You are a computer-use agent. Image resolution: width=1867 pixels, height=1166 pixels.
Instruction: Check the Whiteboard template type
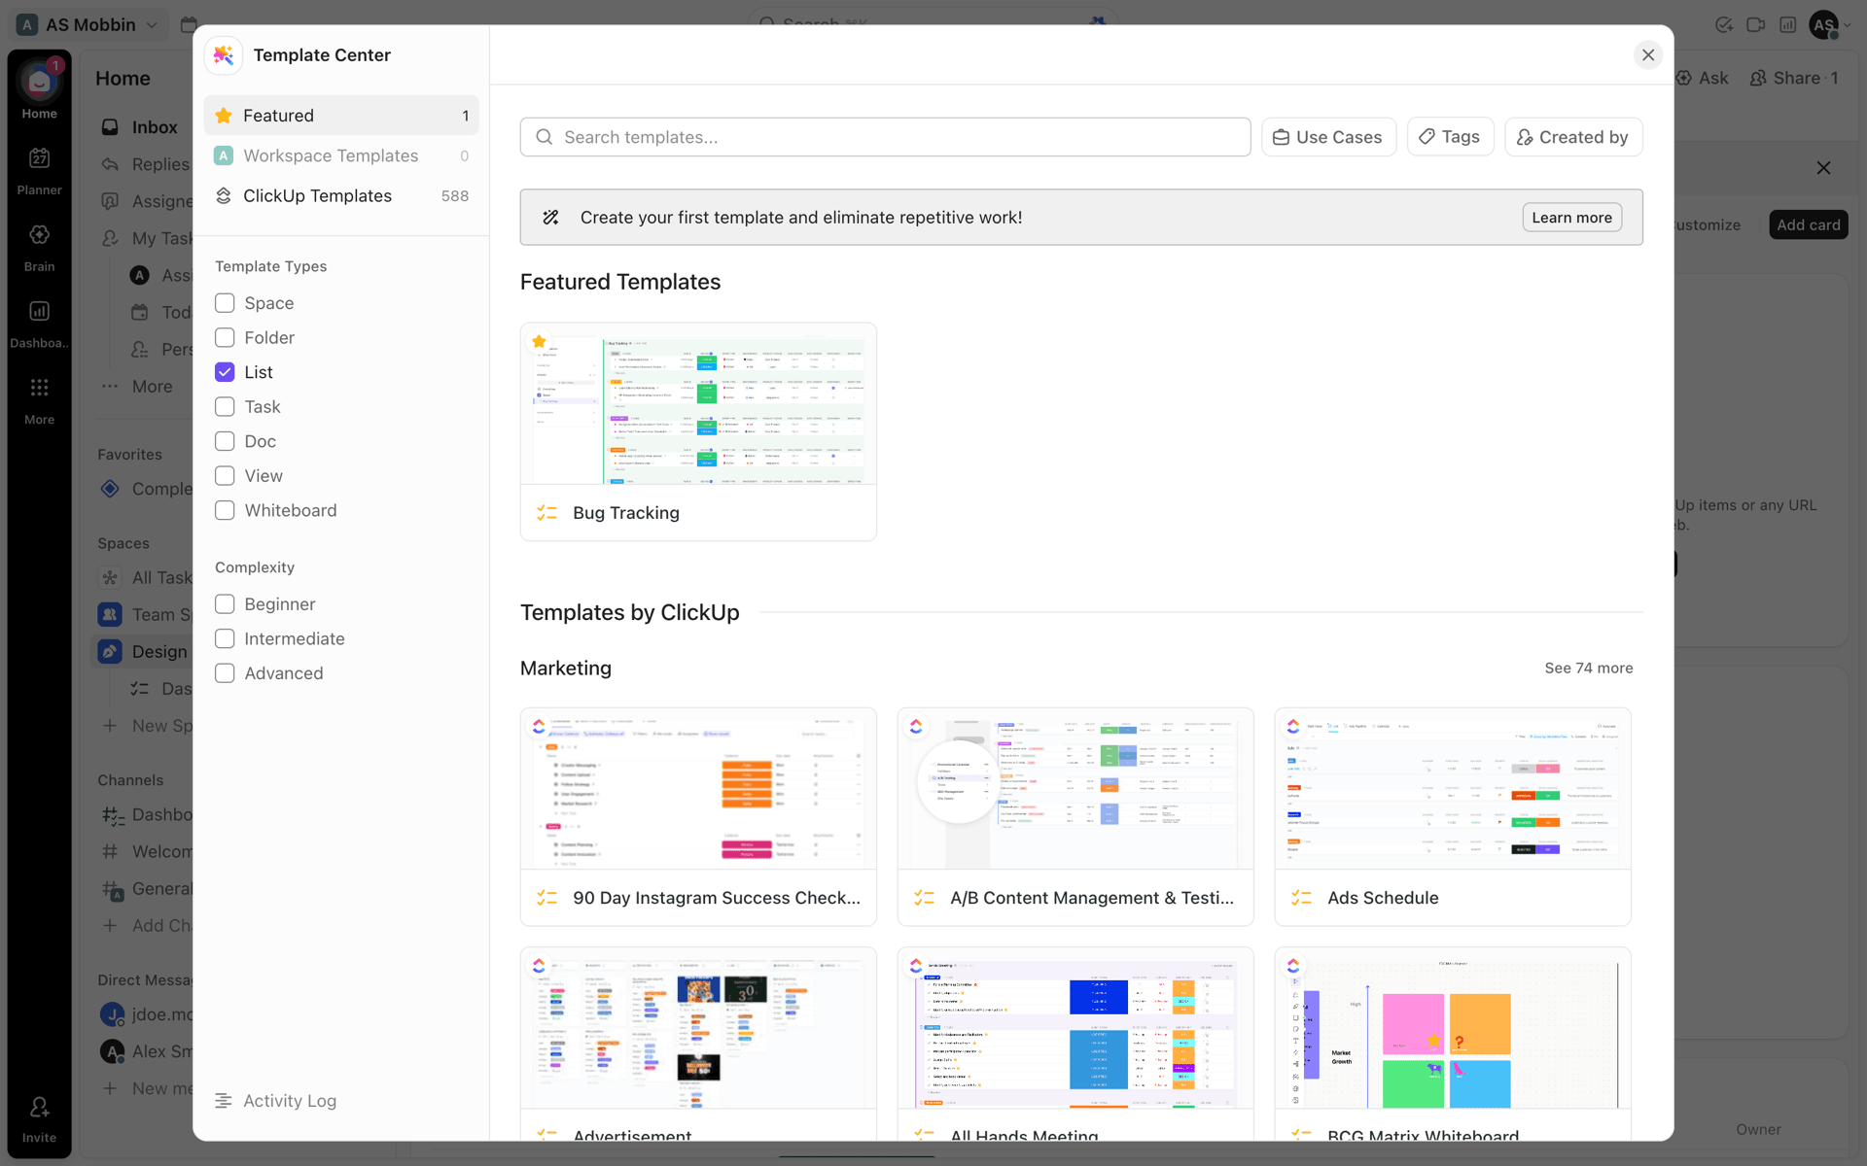tap(225, 510)
